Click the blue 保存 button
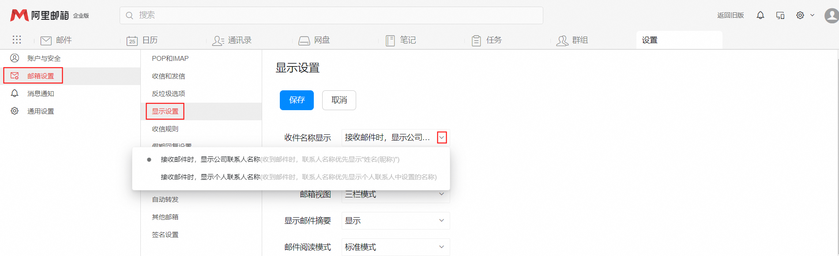The height and width of the screenshot is (256, 839). point(297,100)
